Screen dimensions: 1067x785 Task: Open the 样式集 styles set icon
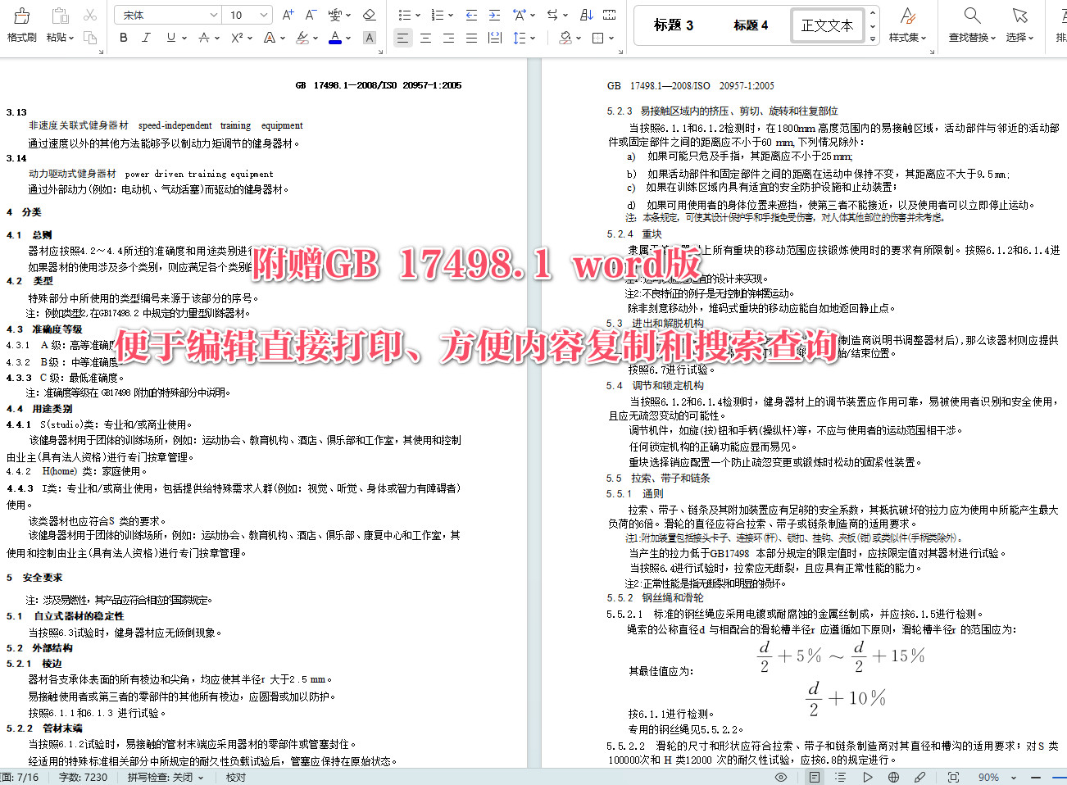click(x=907, y=25)
